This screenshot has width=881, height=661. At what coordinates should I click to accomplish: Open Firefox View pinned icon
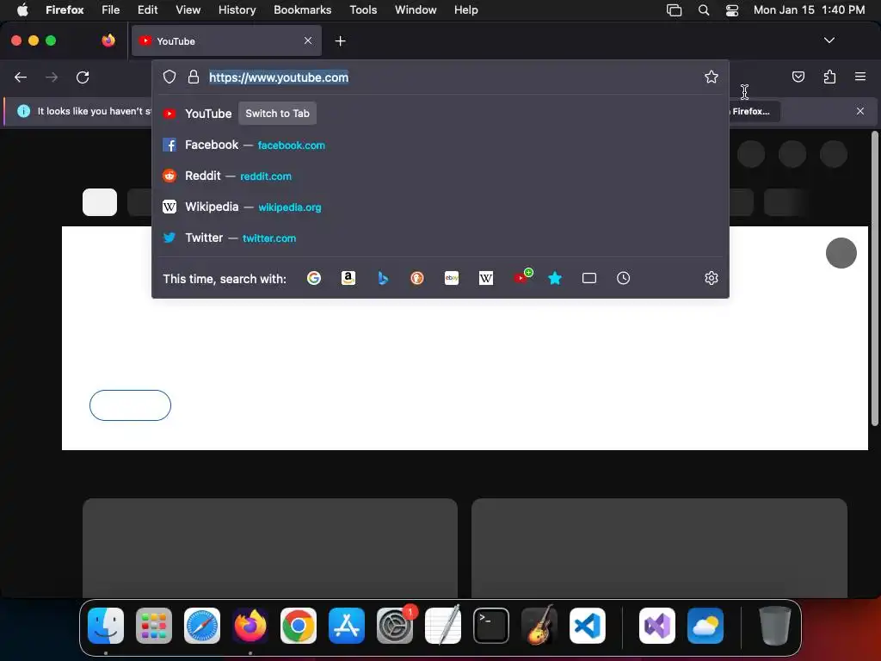(x=108, y=40)
